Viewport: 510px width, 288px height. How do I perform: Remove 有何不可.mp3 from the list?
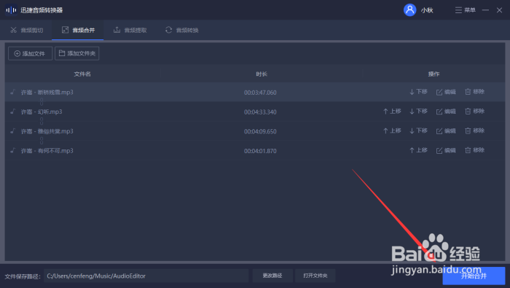pos(474,150)
